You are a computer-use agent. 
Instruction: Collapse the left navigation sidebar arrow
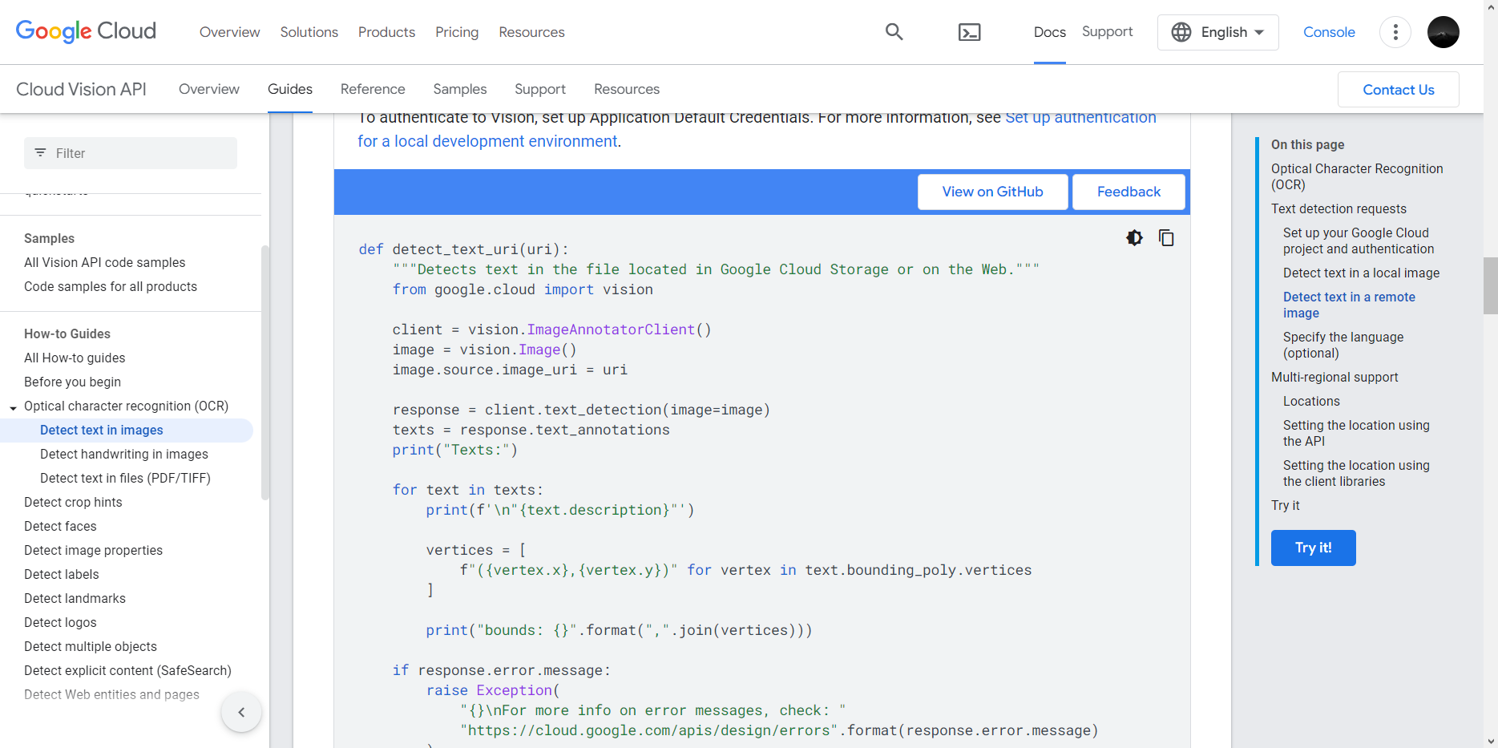[241, 712]
